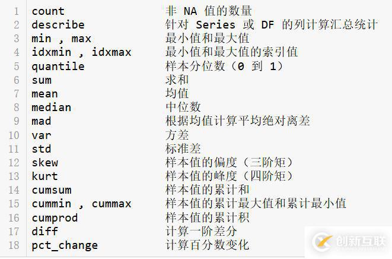
Task: Click the kurt function name
Action: coord(45,176)
